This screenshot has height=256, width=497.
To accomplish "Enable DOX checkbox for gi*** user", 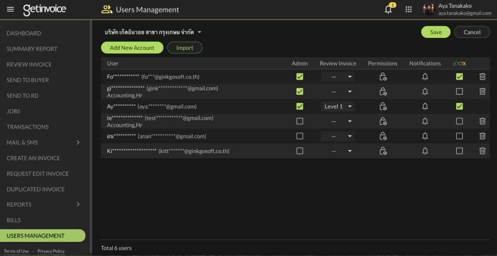I will (x=459, y=91).
